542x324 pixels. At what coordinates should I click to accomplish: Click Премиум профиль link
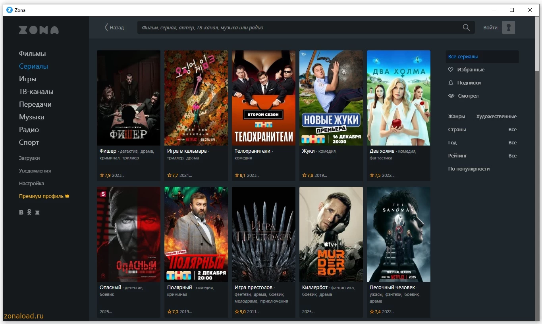tap(41, 196)
